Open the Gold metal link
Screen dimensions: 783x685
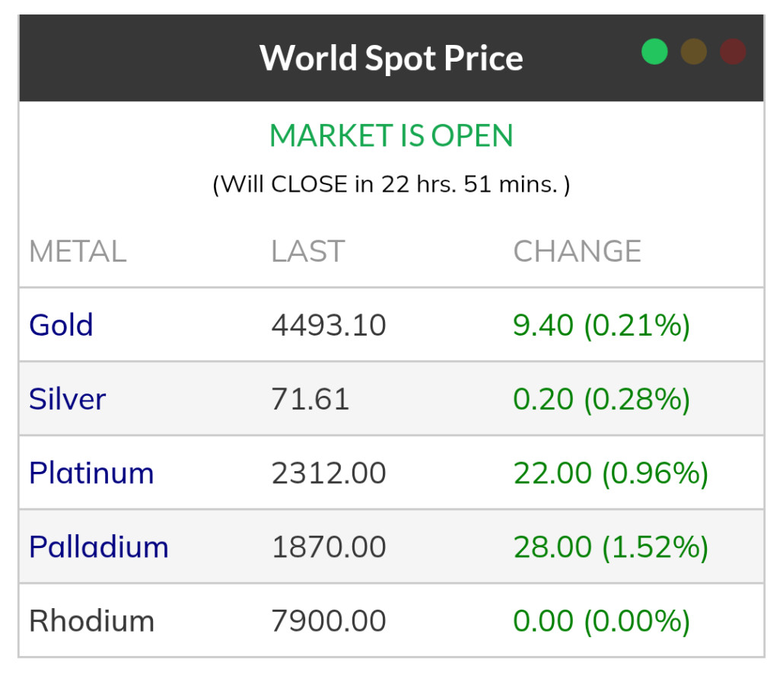(61, 325)
